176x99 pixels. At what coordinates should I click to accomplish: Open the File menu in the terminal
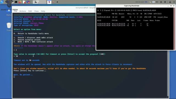coord(15,11)
